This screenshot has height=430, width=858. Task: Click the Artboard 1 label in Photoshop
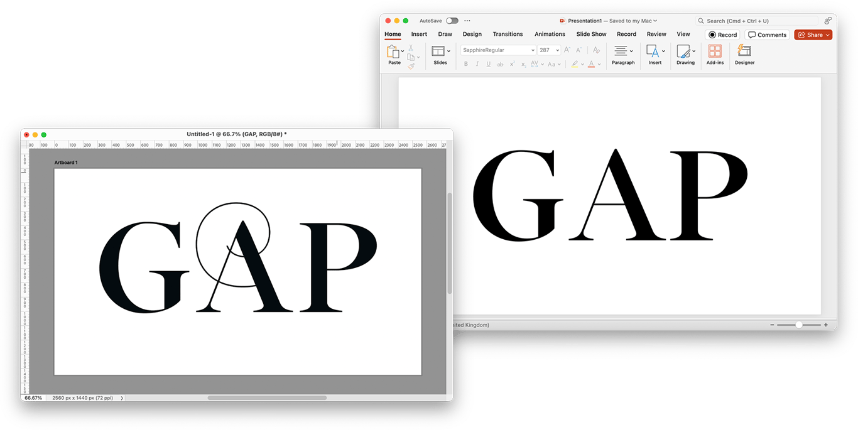(x=66, y=163)
